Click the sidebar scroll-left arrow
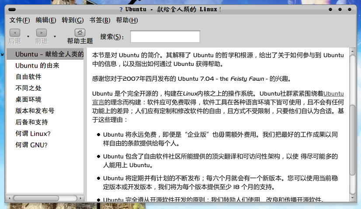The height and width of the screenshot is (209, 361). point(10,198)
